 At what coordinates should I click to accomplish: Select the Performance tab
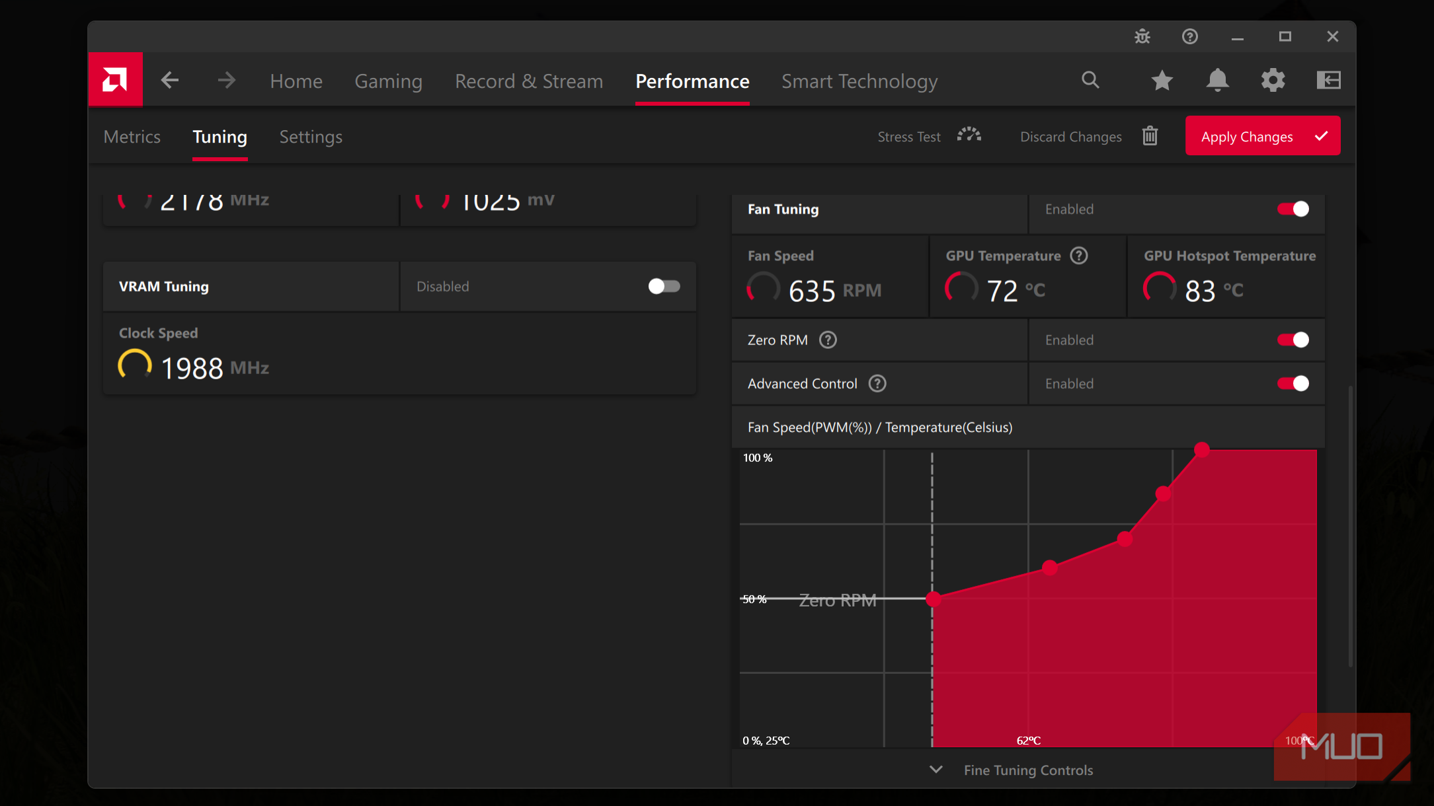(x=692, y=81)
